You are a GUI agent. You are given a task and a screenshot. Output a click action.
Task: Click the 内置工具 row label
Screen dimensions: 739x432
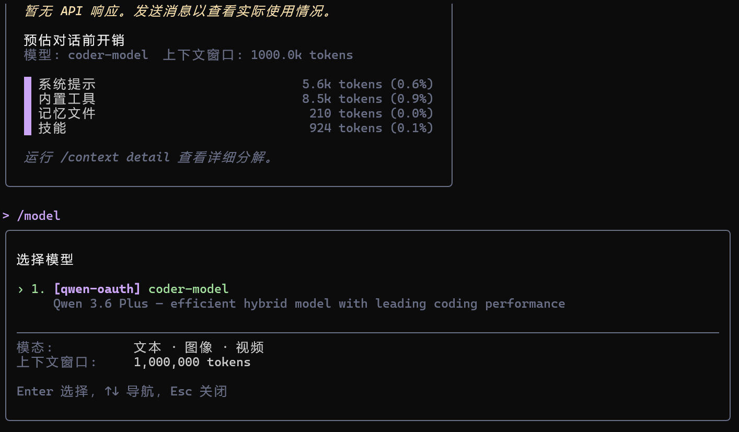pyautogui.click(x=67, y=99)
